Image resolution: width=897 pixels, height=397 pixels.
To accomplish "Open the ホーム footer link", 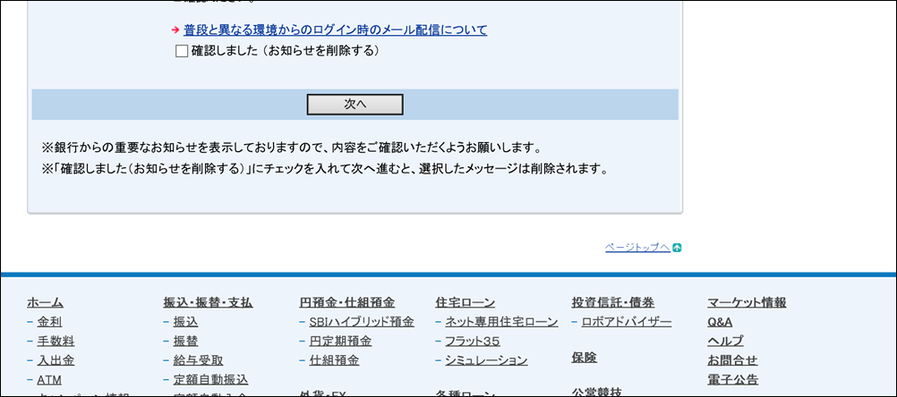I will point(45,303).
